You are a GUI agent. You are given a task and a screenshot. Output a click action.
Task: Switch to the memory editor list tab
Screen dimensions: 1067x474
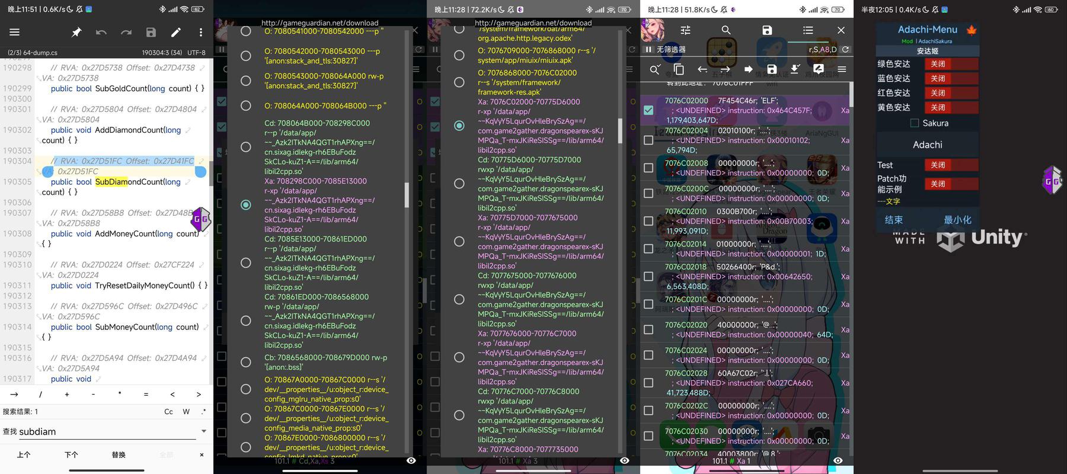808,30
